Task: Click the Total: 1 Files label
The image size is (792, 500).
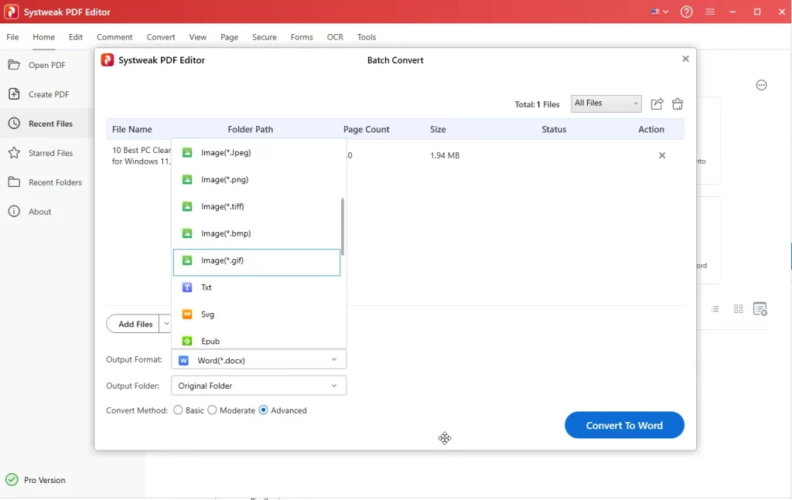Action: pyautogui.click(x=537, y=104)
